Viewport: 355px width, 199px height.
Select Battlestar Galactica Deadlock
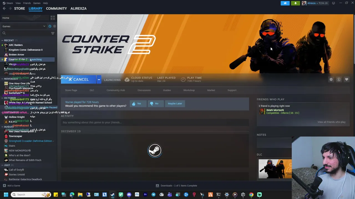(x=25, y=179)
